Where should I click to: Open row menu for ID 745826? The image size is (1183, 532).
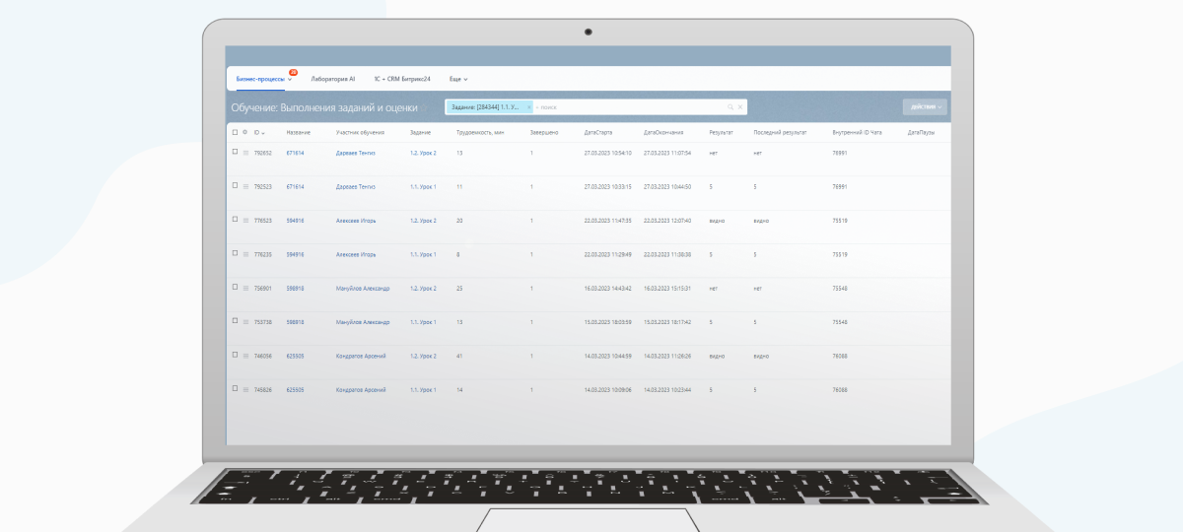[x=245, y=390]
